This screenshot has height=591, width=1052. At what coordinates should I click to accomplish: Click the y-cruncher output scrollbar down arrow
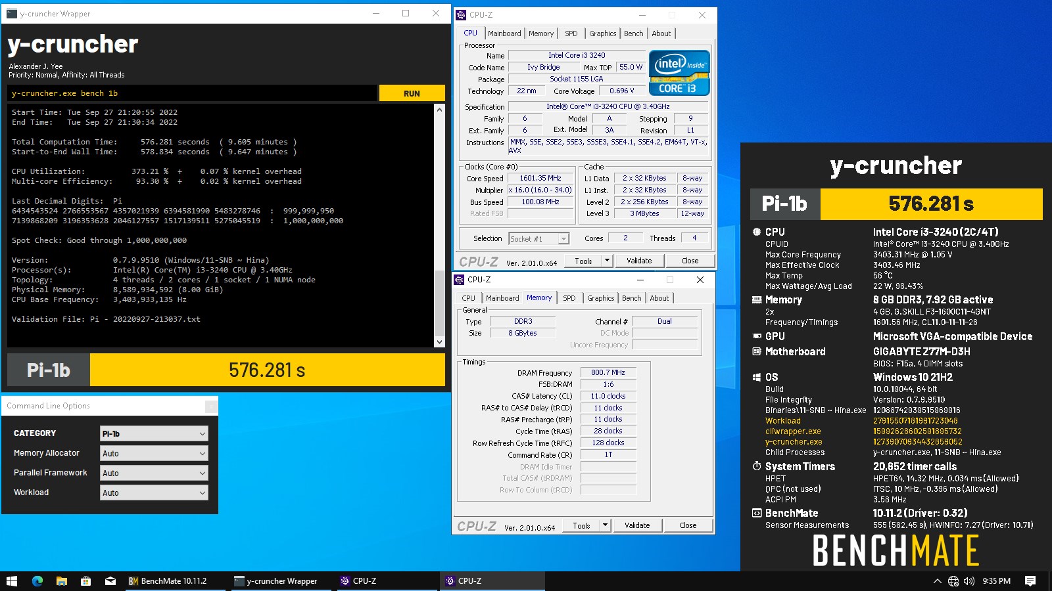tap(439, 342)
